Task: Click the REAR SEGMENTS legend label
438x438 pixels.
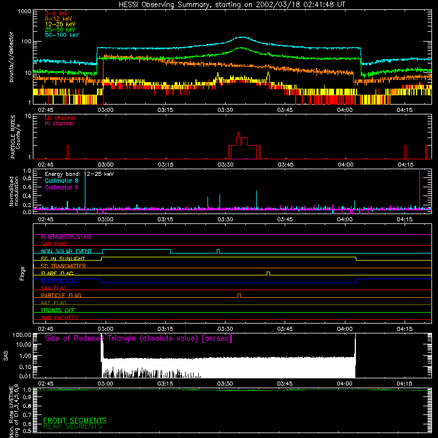Action: click(x=73, y=427)
